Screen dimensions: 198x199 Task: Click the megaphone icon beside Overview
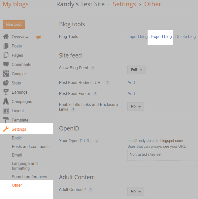pyautogui.click(x=38, y=37)
